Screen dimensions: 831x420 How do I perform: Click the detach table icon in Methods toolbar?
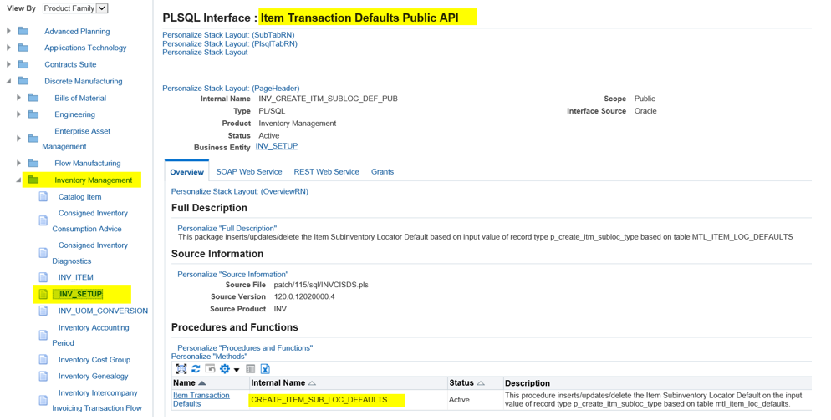pyautogui.click(x=210, y=369)
